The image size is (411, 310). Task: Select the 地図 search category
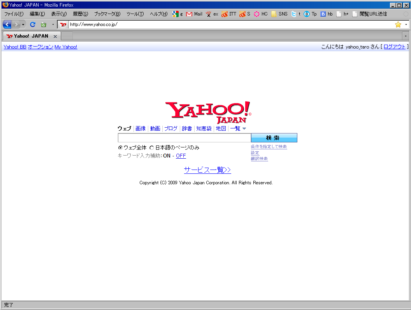221,128
